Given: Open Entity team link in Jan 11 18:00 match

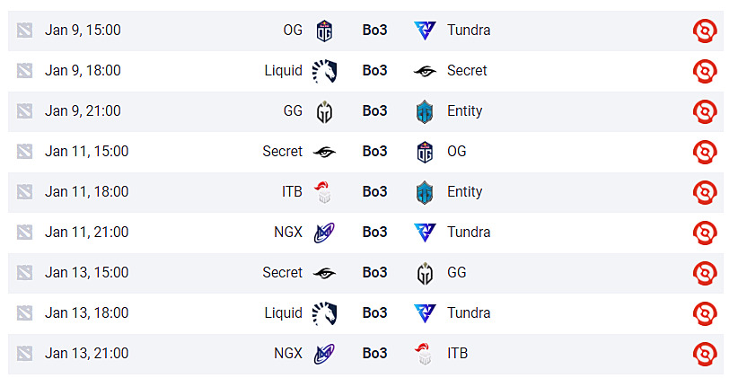Looking at the screenshot, I should 464,192.
